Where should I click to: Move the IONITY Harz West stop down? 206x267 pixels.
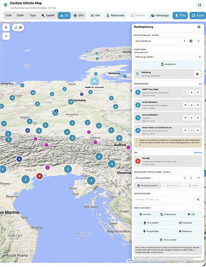click(x=192, y=92)
